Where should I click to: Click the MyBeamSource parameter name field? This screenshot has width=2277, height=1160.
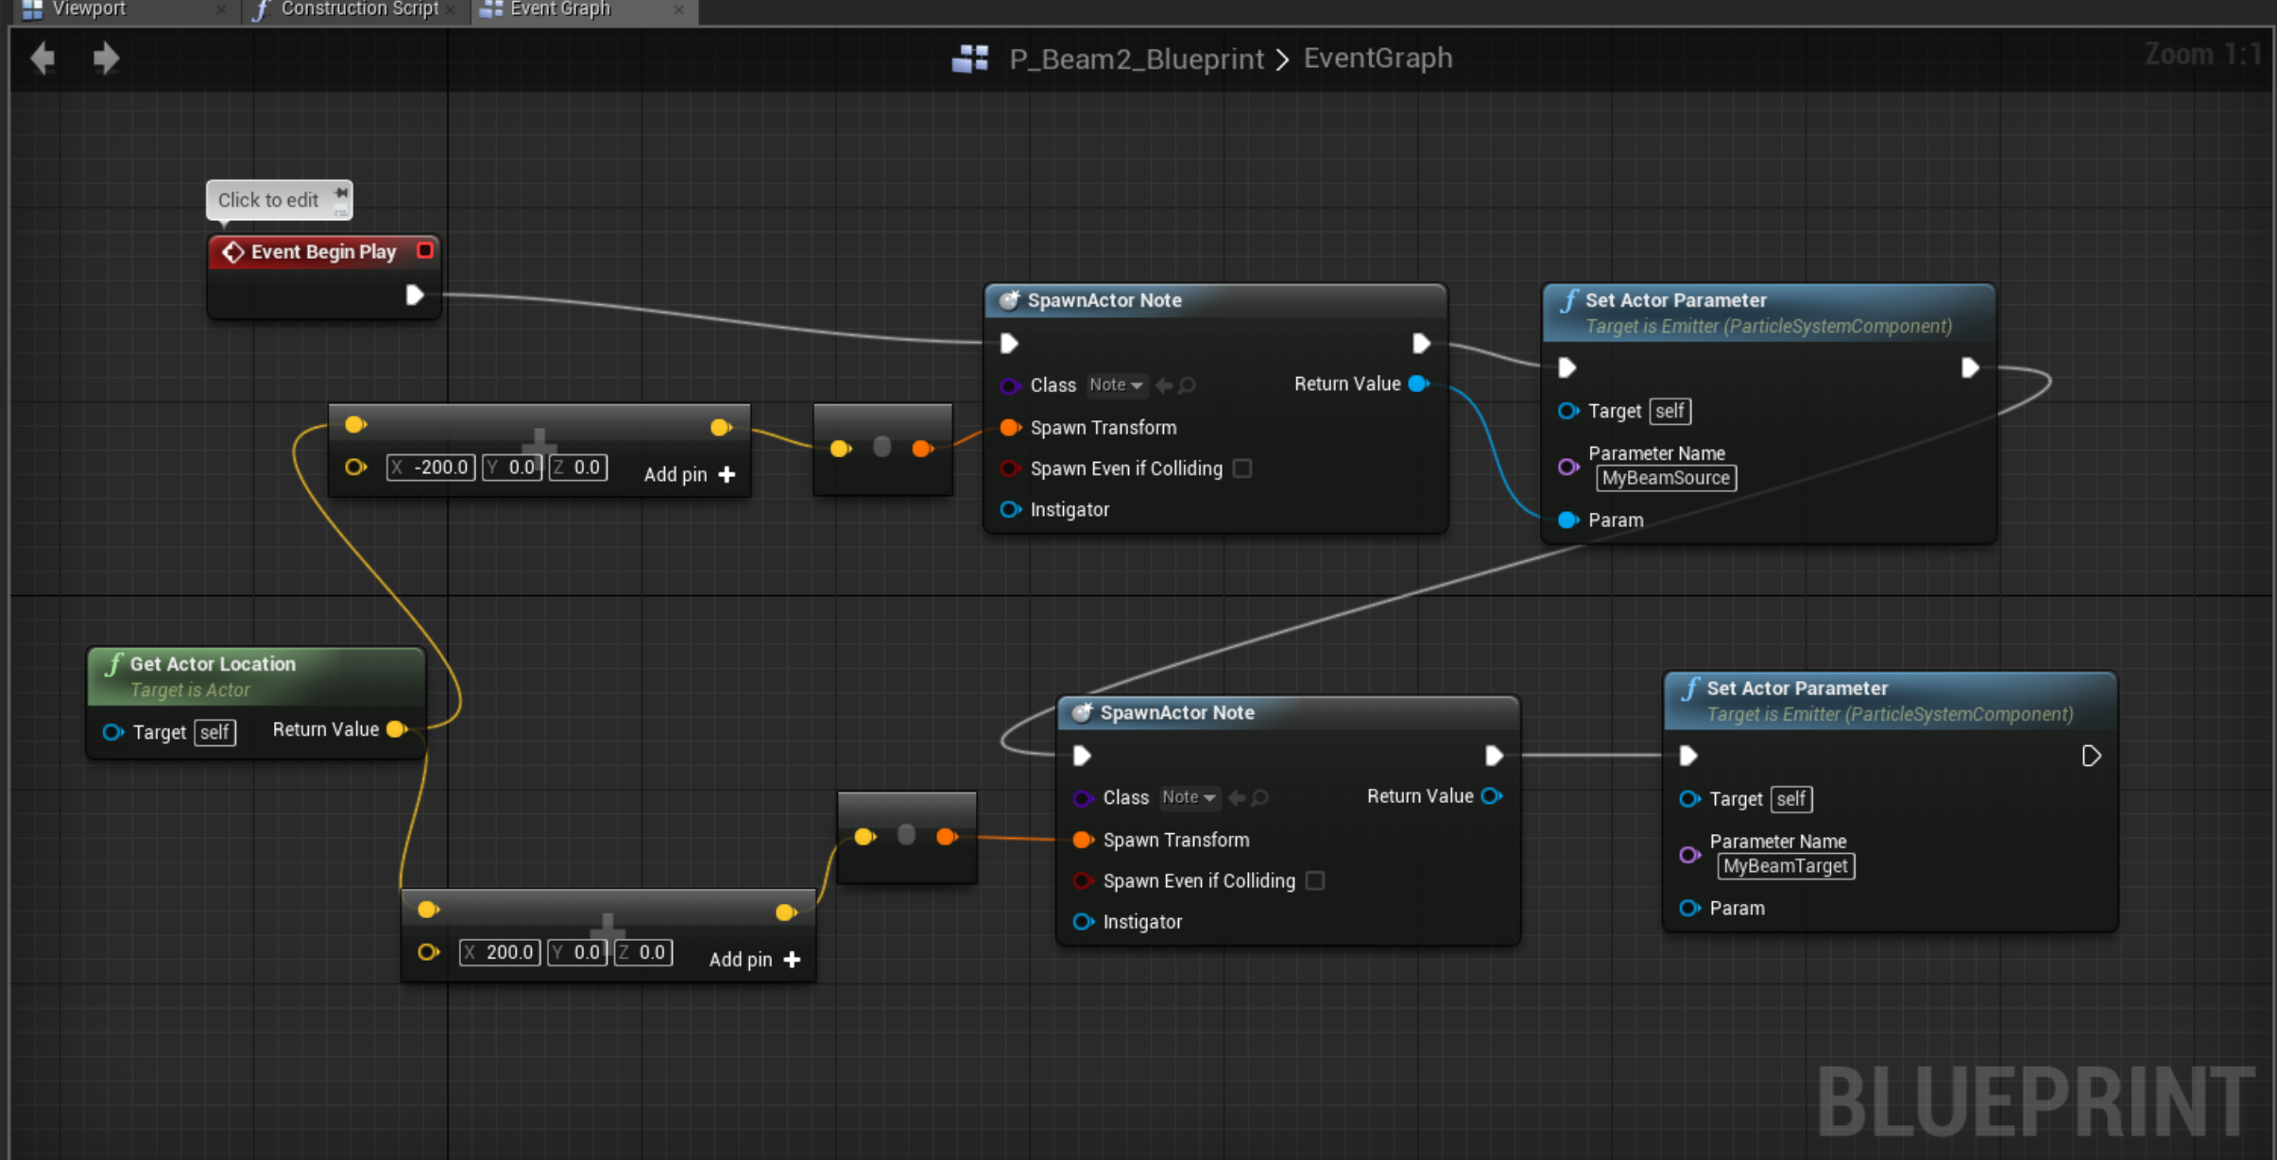click(1666, 478)
